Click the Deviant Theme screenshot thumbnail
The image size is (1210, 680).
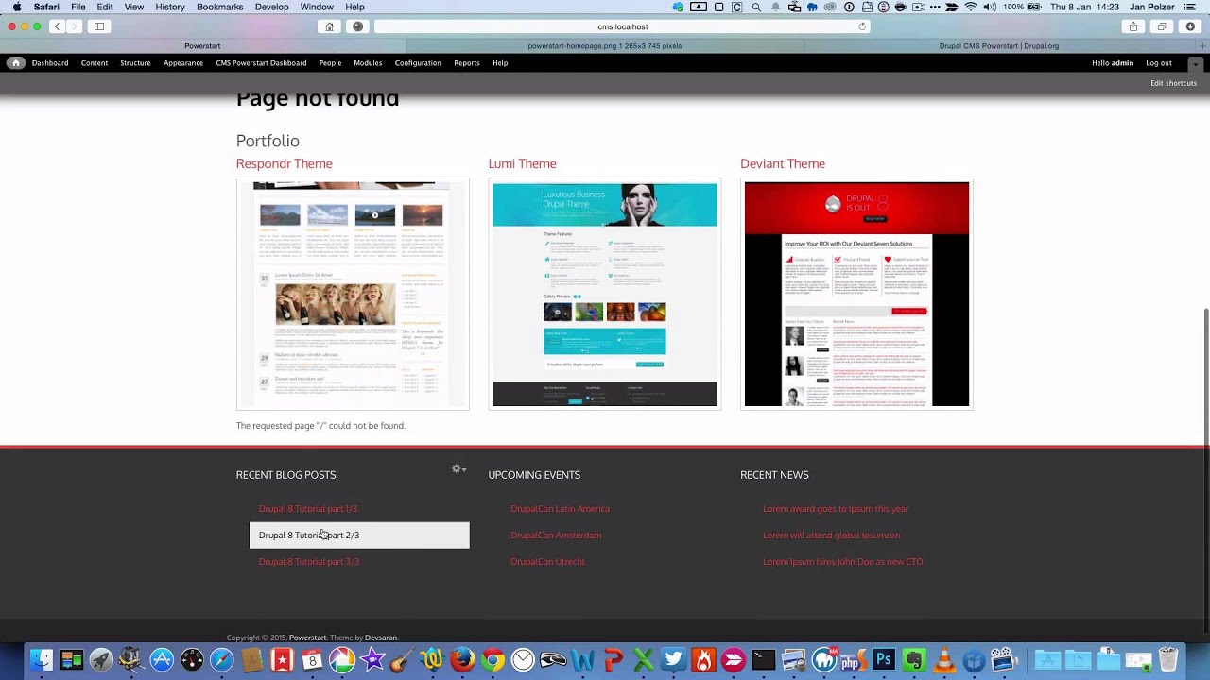pos(856,294)
